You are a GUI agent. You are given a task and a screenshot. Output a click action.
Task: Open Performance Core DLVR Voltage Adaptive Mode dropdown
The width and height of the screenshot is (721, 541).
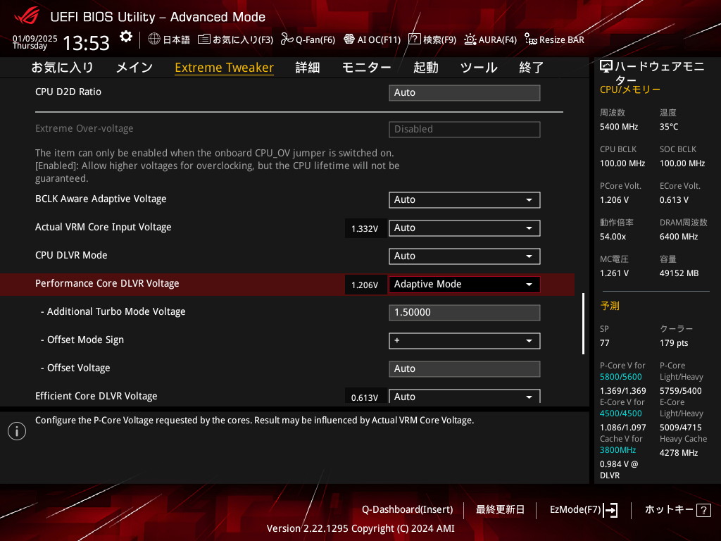[464, 285]
